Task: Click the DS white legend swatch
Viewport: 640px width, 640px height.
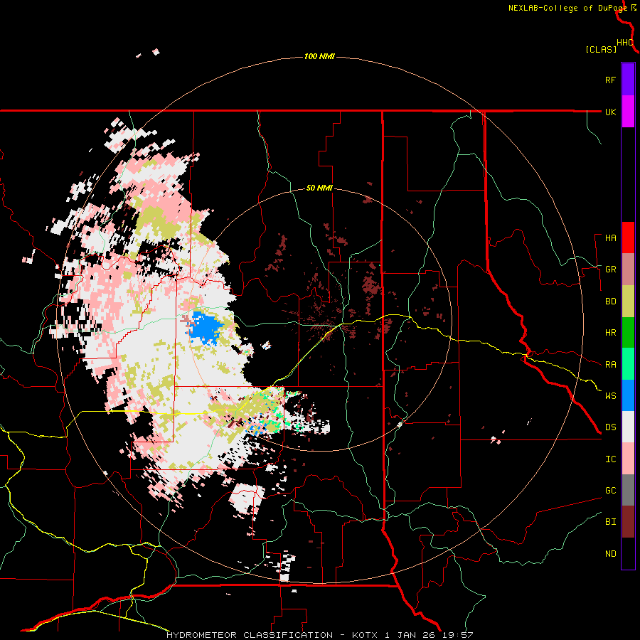Action: (x=628, y=427)
